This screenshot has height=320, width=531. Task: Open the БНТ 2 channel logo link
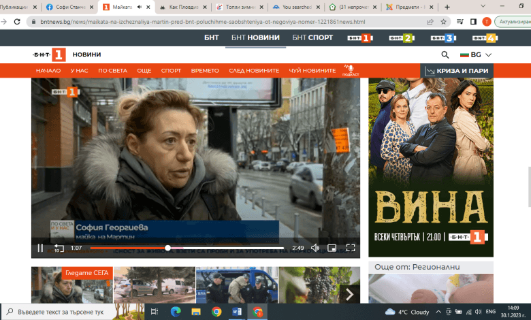coord(402,38)
